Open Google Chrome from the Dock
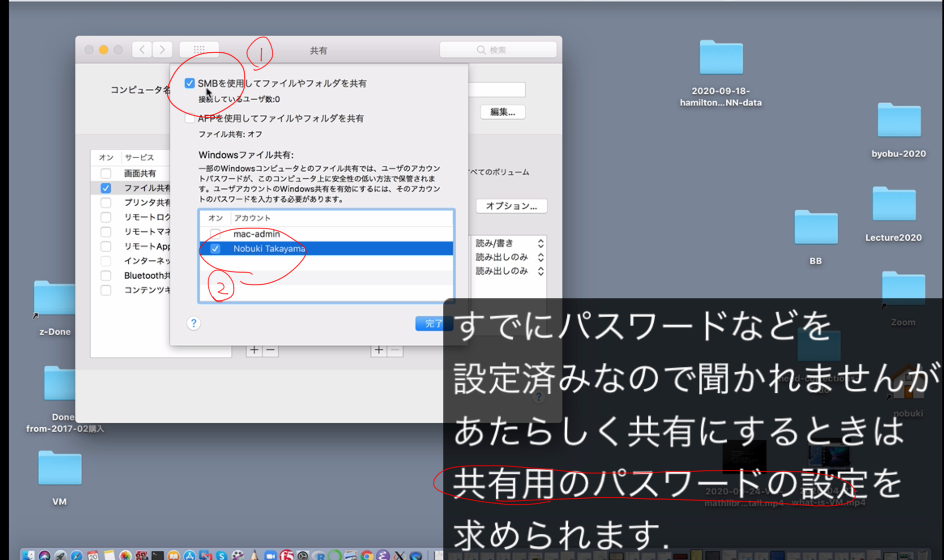944x560 pixels. pos(367,555)
